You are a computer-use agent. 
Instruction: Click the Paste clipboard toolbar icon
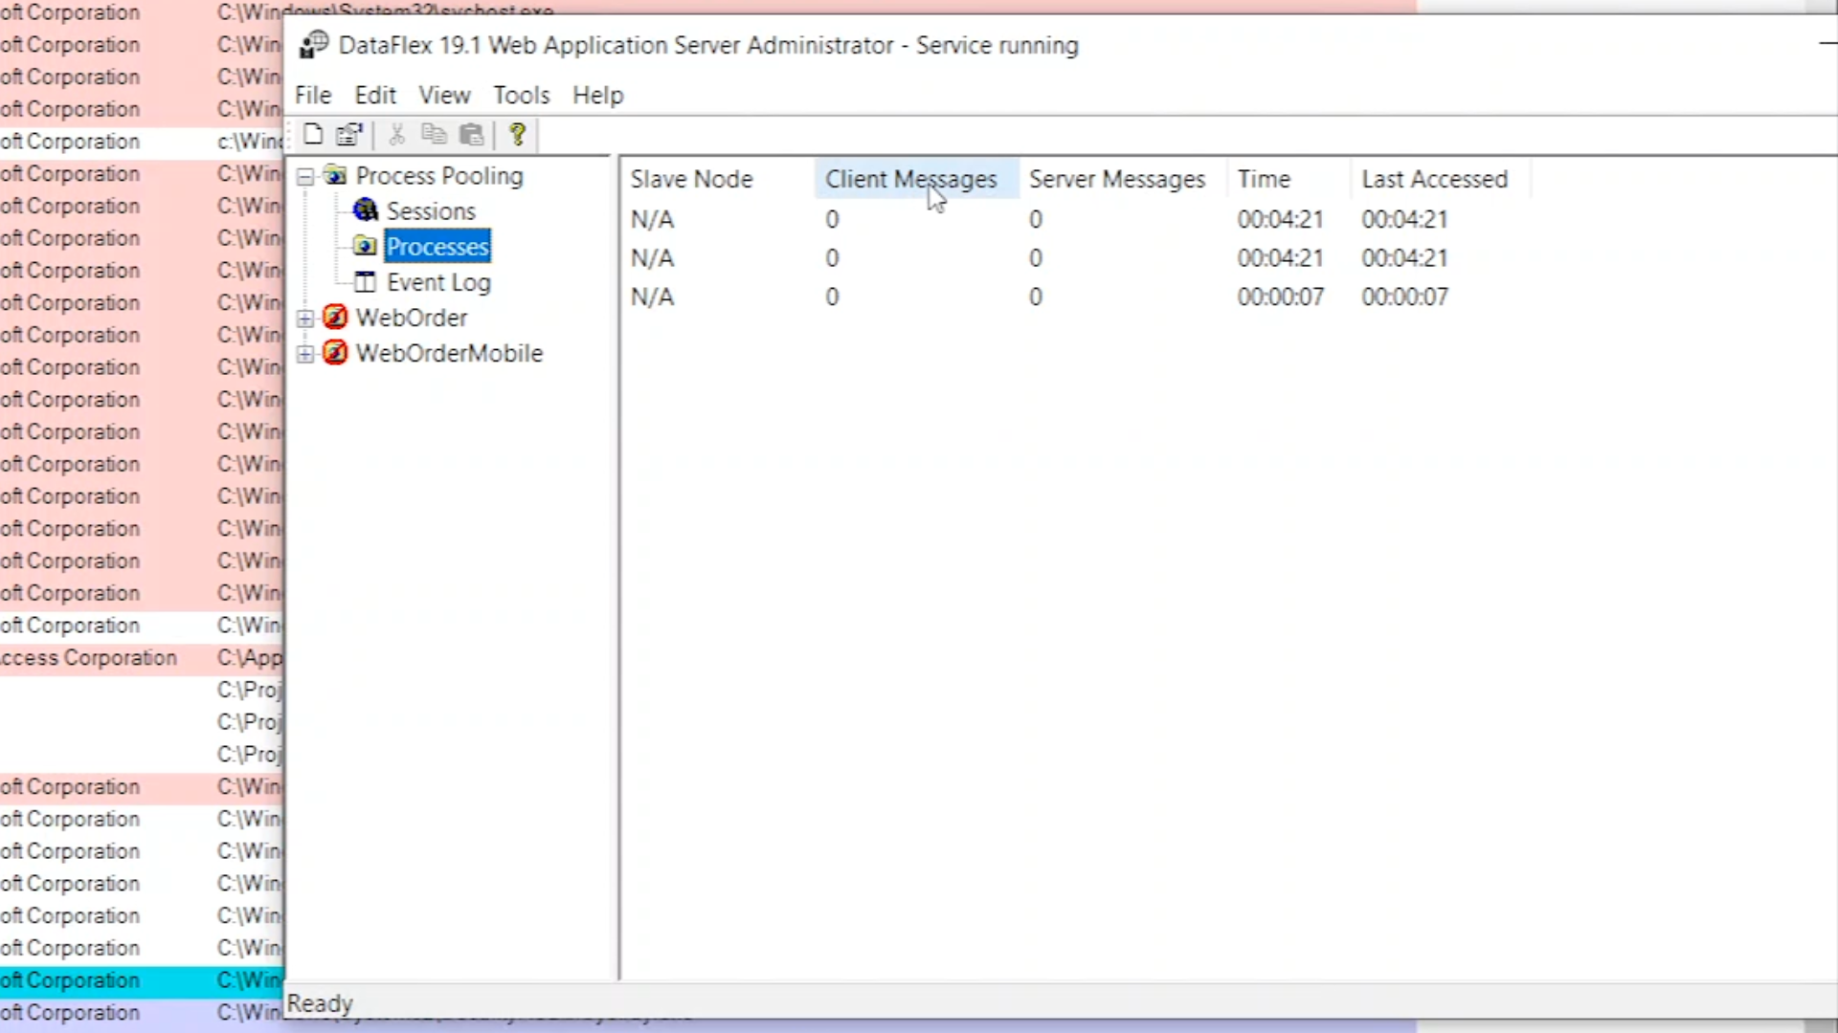click(471, 135)
